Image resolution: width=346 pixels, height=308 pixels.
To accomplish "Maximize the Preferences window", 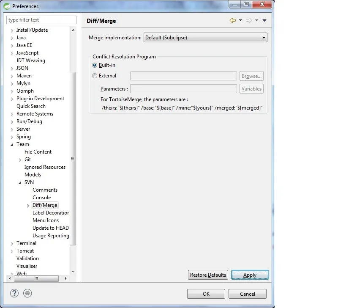I will coord(246,4).
